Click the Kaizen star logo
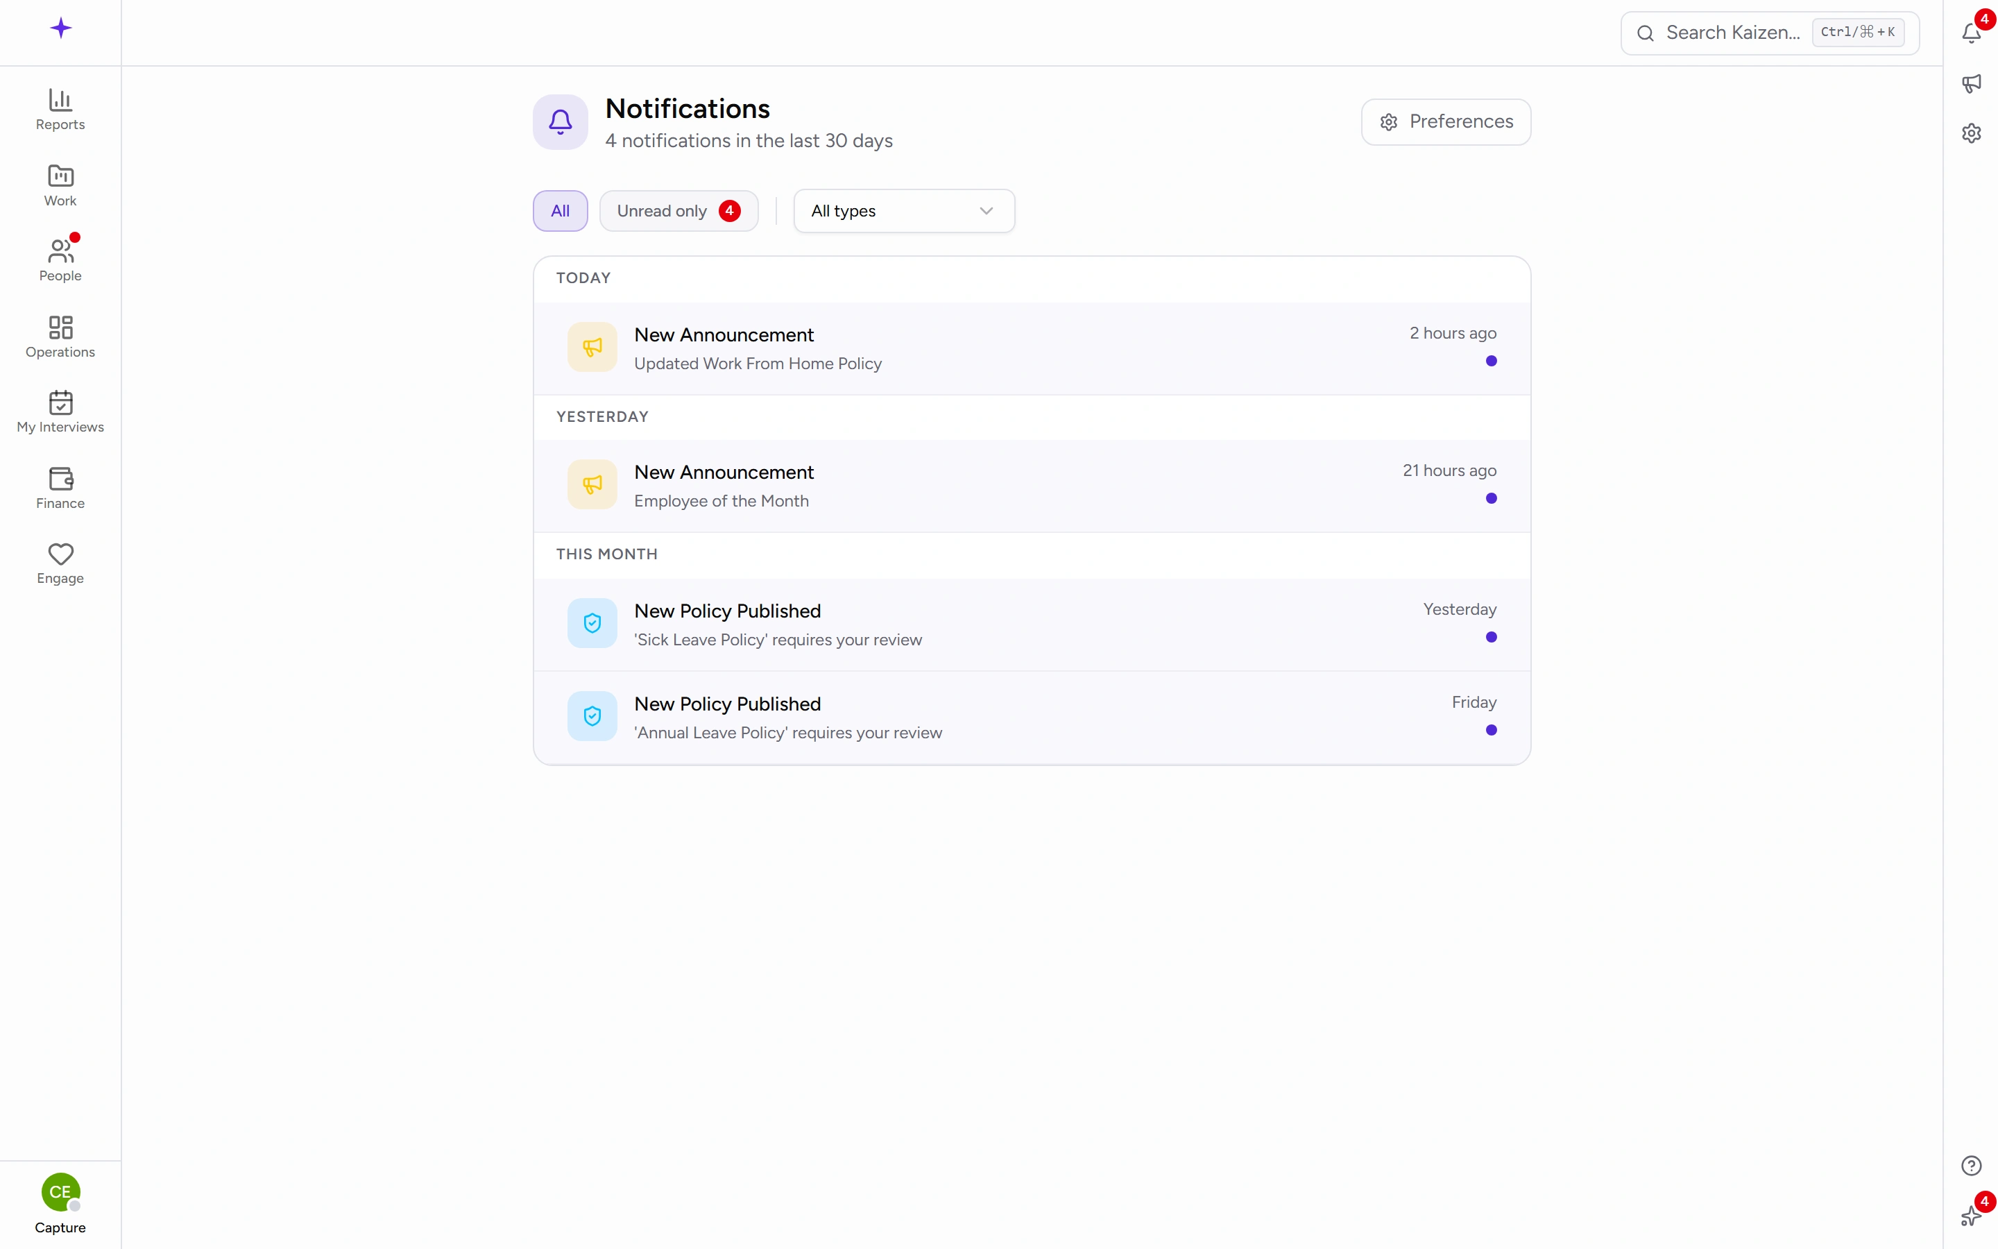This screenshot has height=1249, width=1998. coord(60,29)
